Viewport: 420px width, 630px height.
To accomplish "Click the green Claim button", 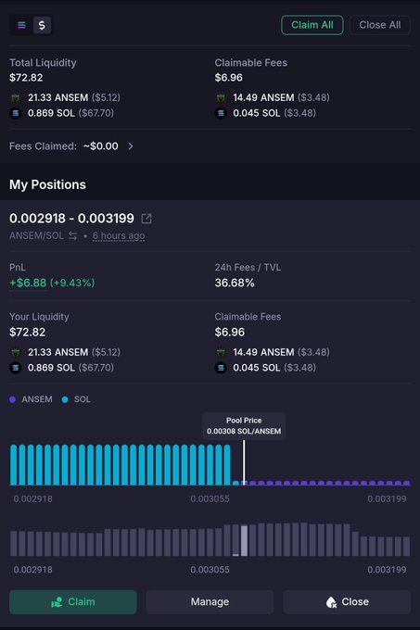I will click(73, 602).
